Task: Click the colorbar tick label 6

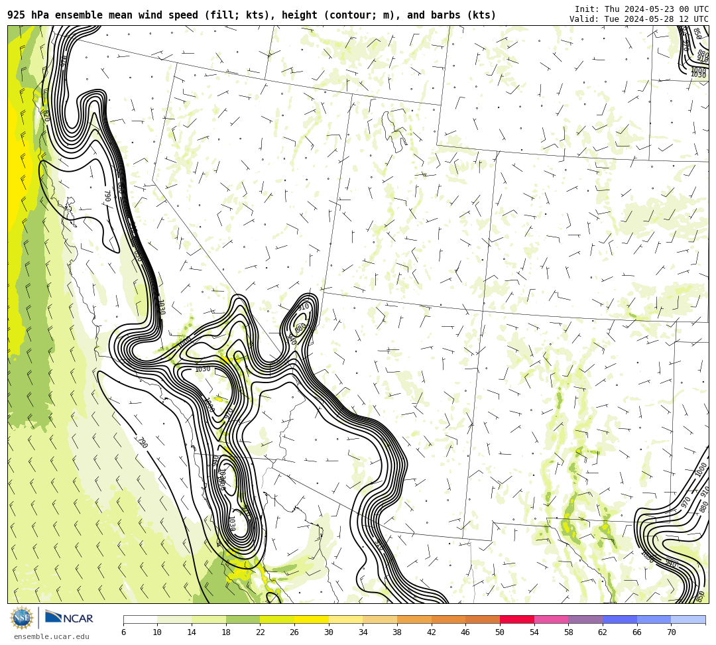Action: pos(123,632)
